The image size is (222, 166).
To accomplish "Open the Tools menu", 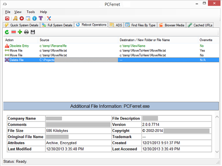I will (x=31, y=12).
